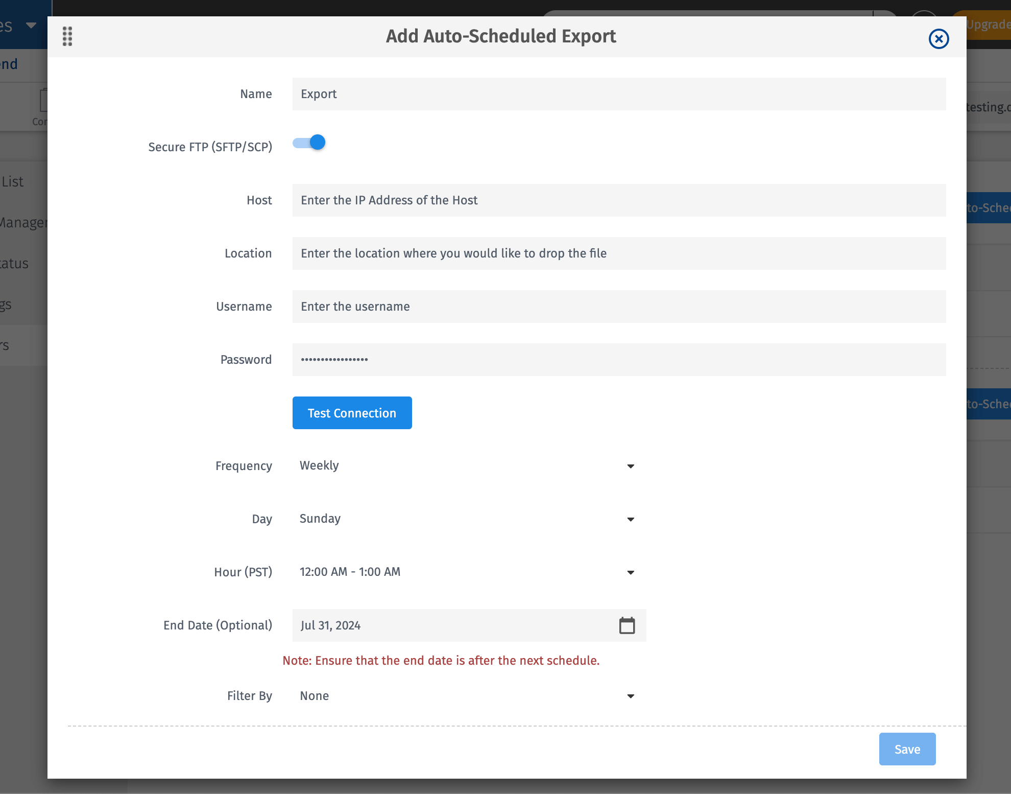Screen dimensions: 1011x794
Task: Close the Add Auto-Scheduled Export dialog
Action: click(x=938, y=39)
